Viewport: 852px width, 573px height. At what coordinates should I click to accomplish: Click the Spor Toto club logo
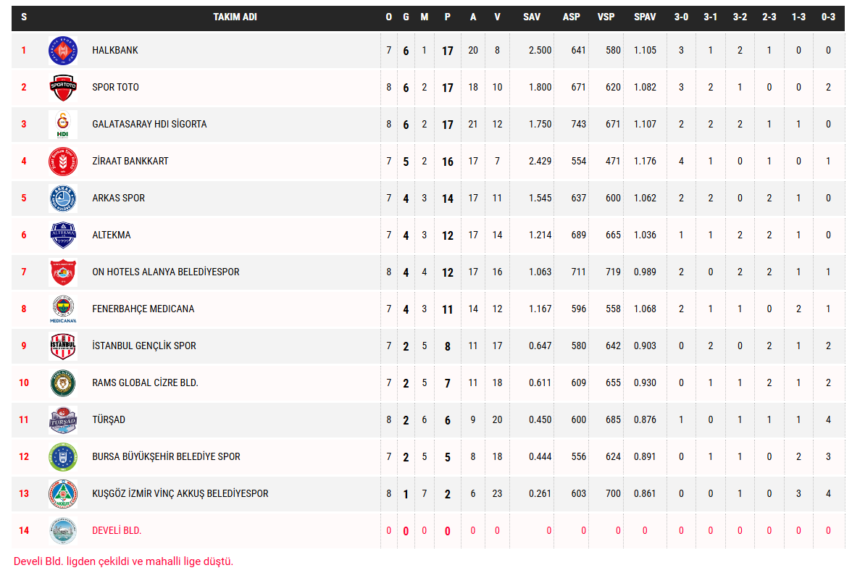pos(62,88)
